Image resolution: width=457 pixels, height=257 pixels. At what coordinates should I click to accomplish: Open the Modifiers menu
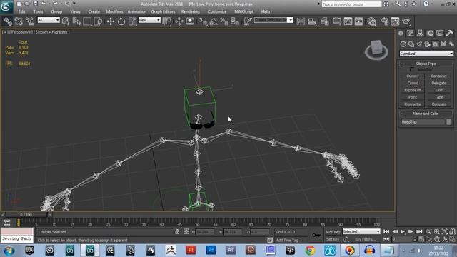coord(114,11)
